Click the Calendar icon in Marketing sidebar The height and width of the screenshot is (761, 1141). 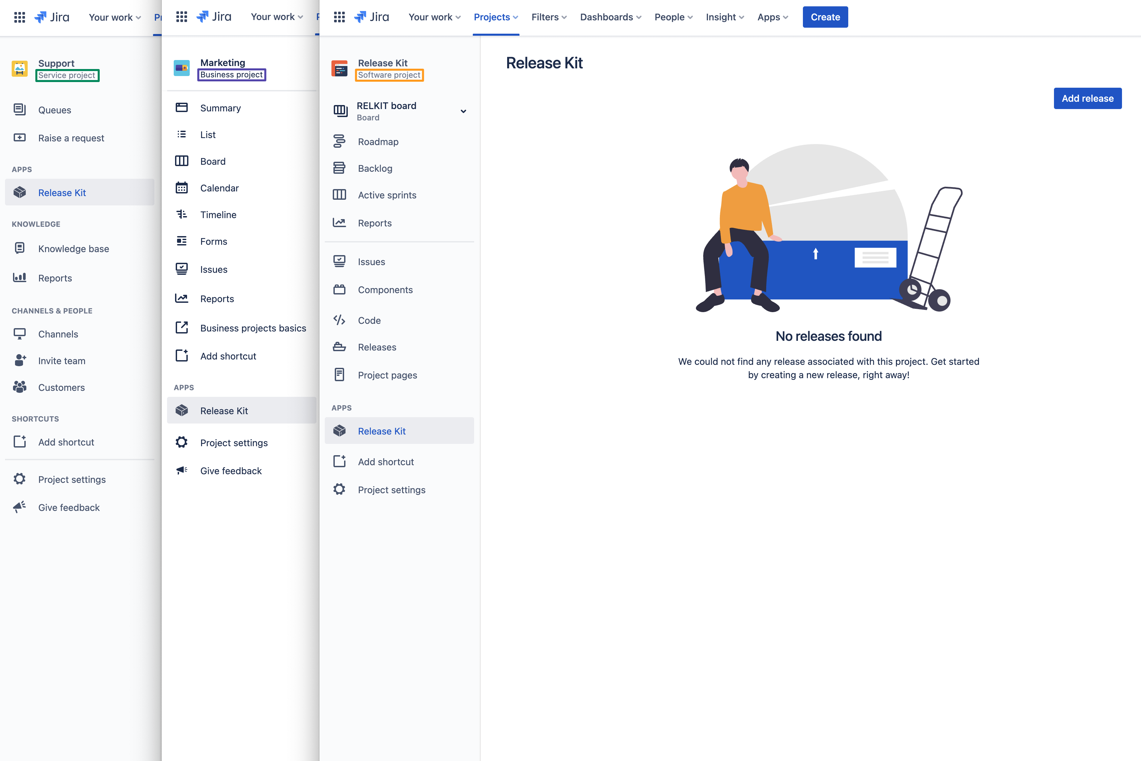coord(181,188)
